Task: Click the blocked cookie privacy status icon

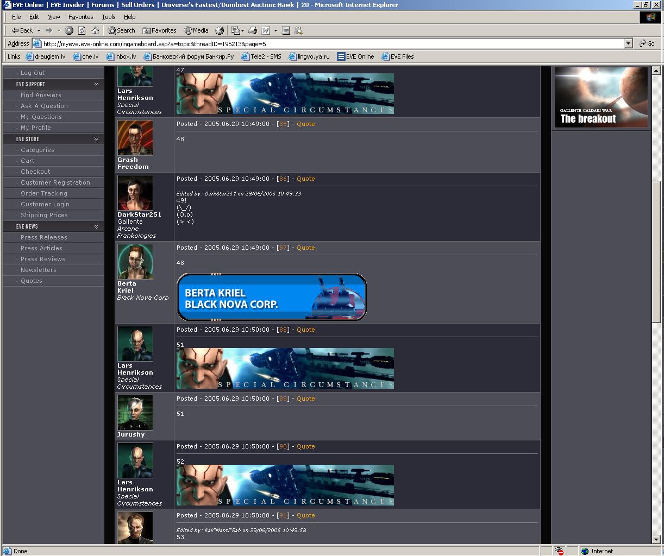Action: click(559, 551)
